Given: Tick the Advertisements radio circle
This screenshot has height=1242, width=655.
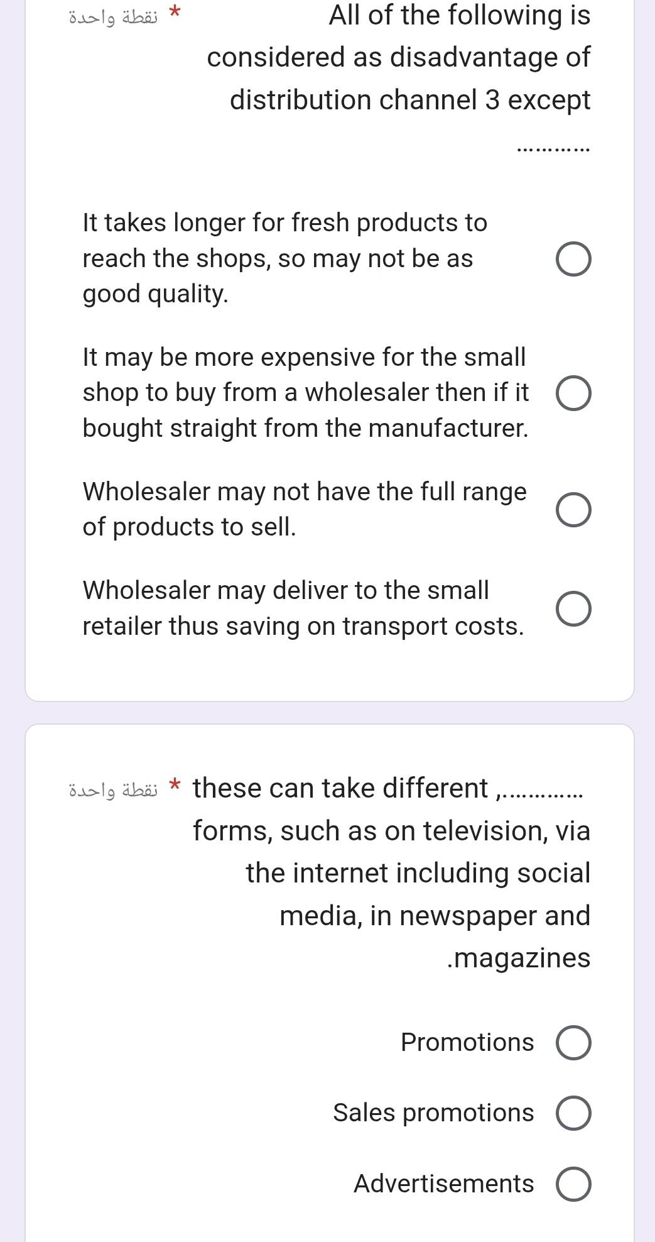Looking at the screenshot, I should [x=573, y=1184].
